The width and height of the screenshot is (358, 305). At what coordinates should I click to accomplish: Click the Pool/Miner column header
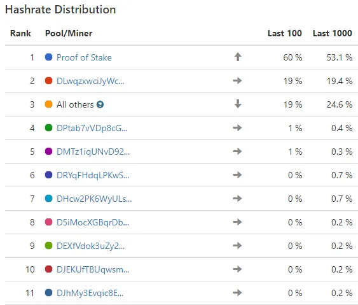coord(69,33)
